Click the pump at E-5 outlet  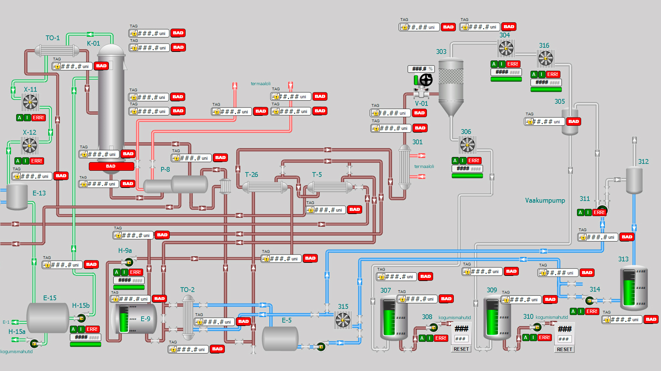321,347
